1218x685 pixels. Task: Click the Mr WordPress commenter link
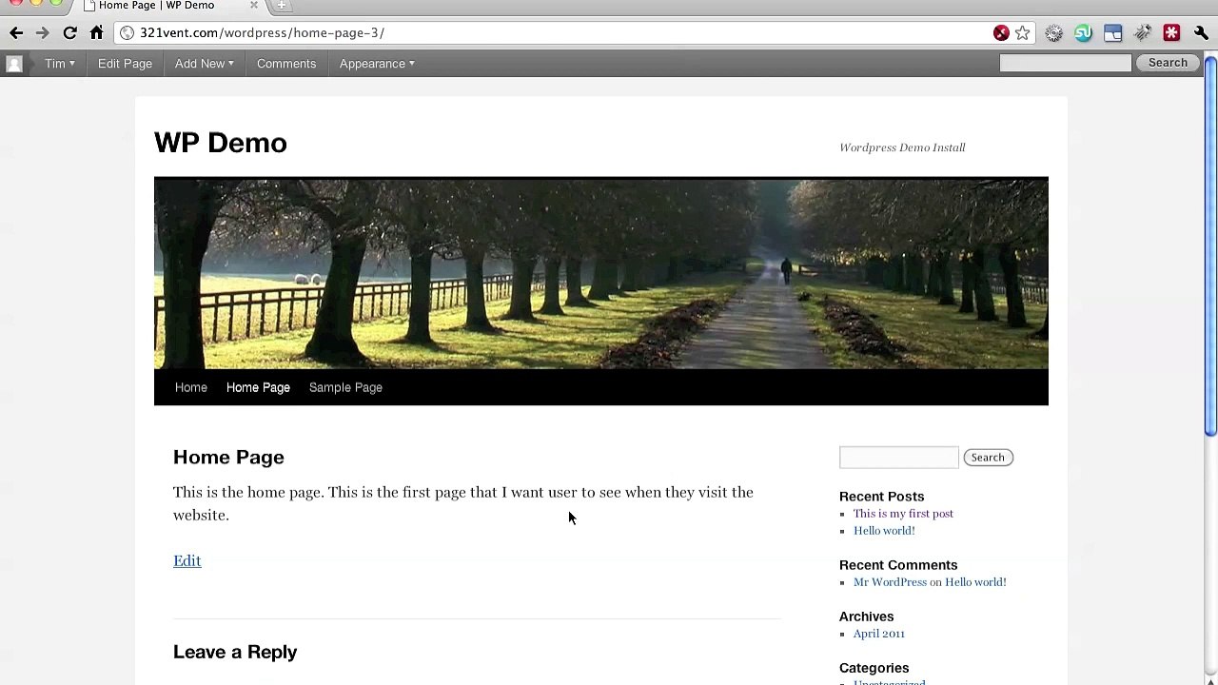890,582
